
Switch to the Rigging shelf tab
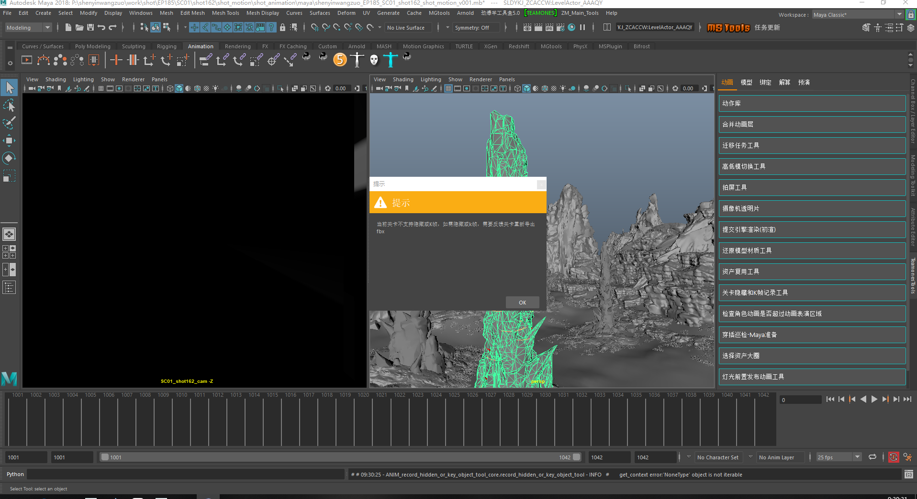pyautogui.click(x=167, y=46)
